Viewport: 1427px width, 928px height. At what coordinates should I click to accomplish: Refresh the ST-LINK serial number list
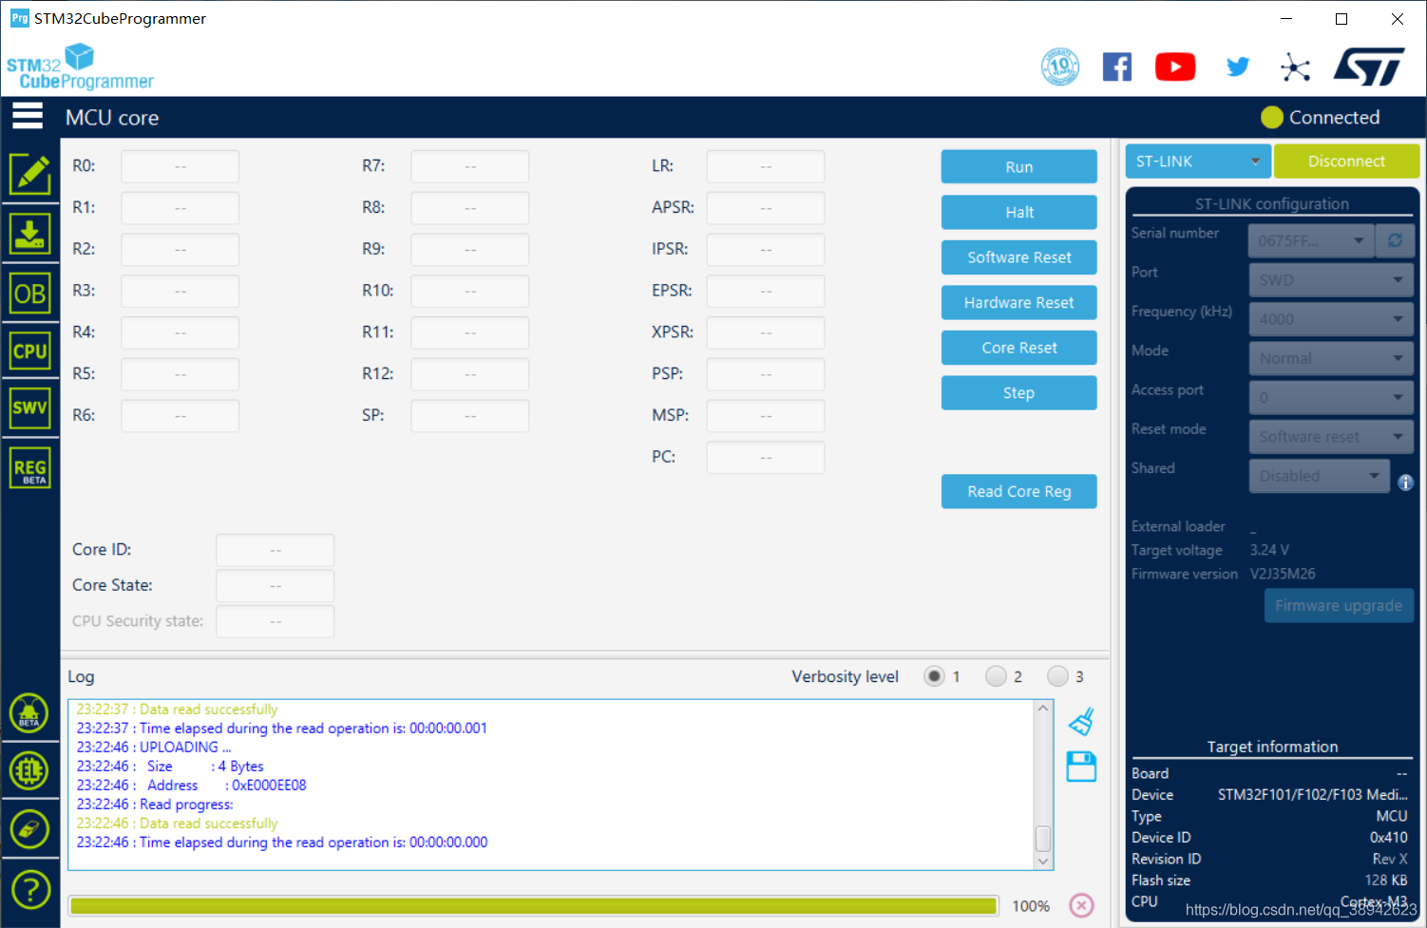click(1395, 240)
